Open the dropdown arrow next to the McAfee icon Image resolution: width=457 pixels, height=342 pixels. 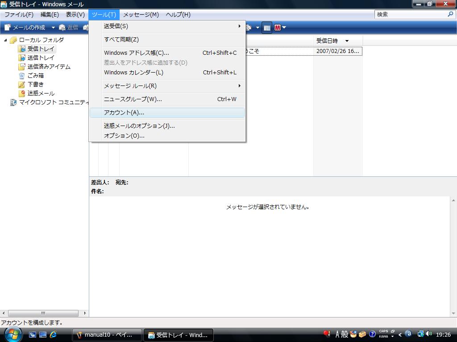click(284, 28)
